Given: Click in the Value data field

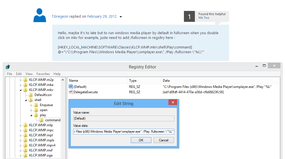Looking at the screenshot, I should 124,132.
